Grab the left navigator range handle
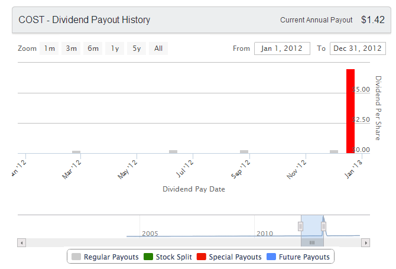This screenshot has width=396, height=269. click(300, 226)
